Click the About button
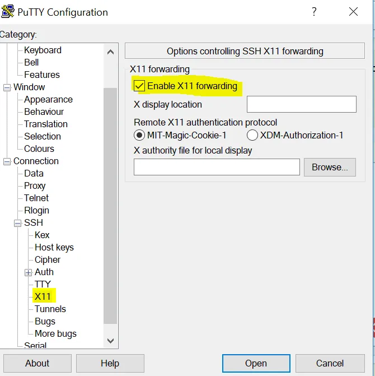 click(37, 363)
